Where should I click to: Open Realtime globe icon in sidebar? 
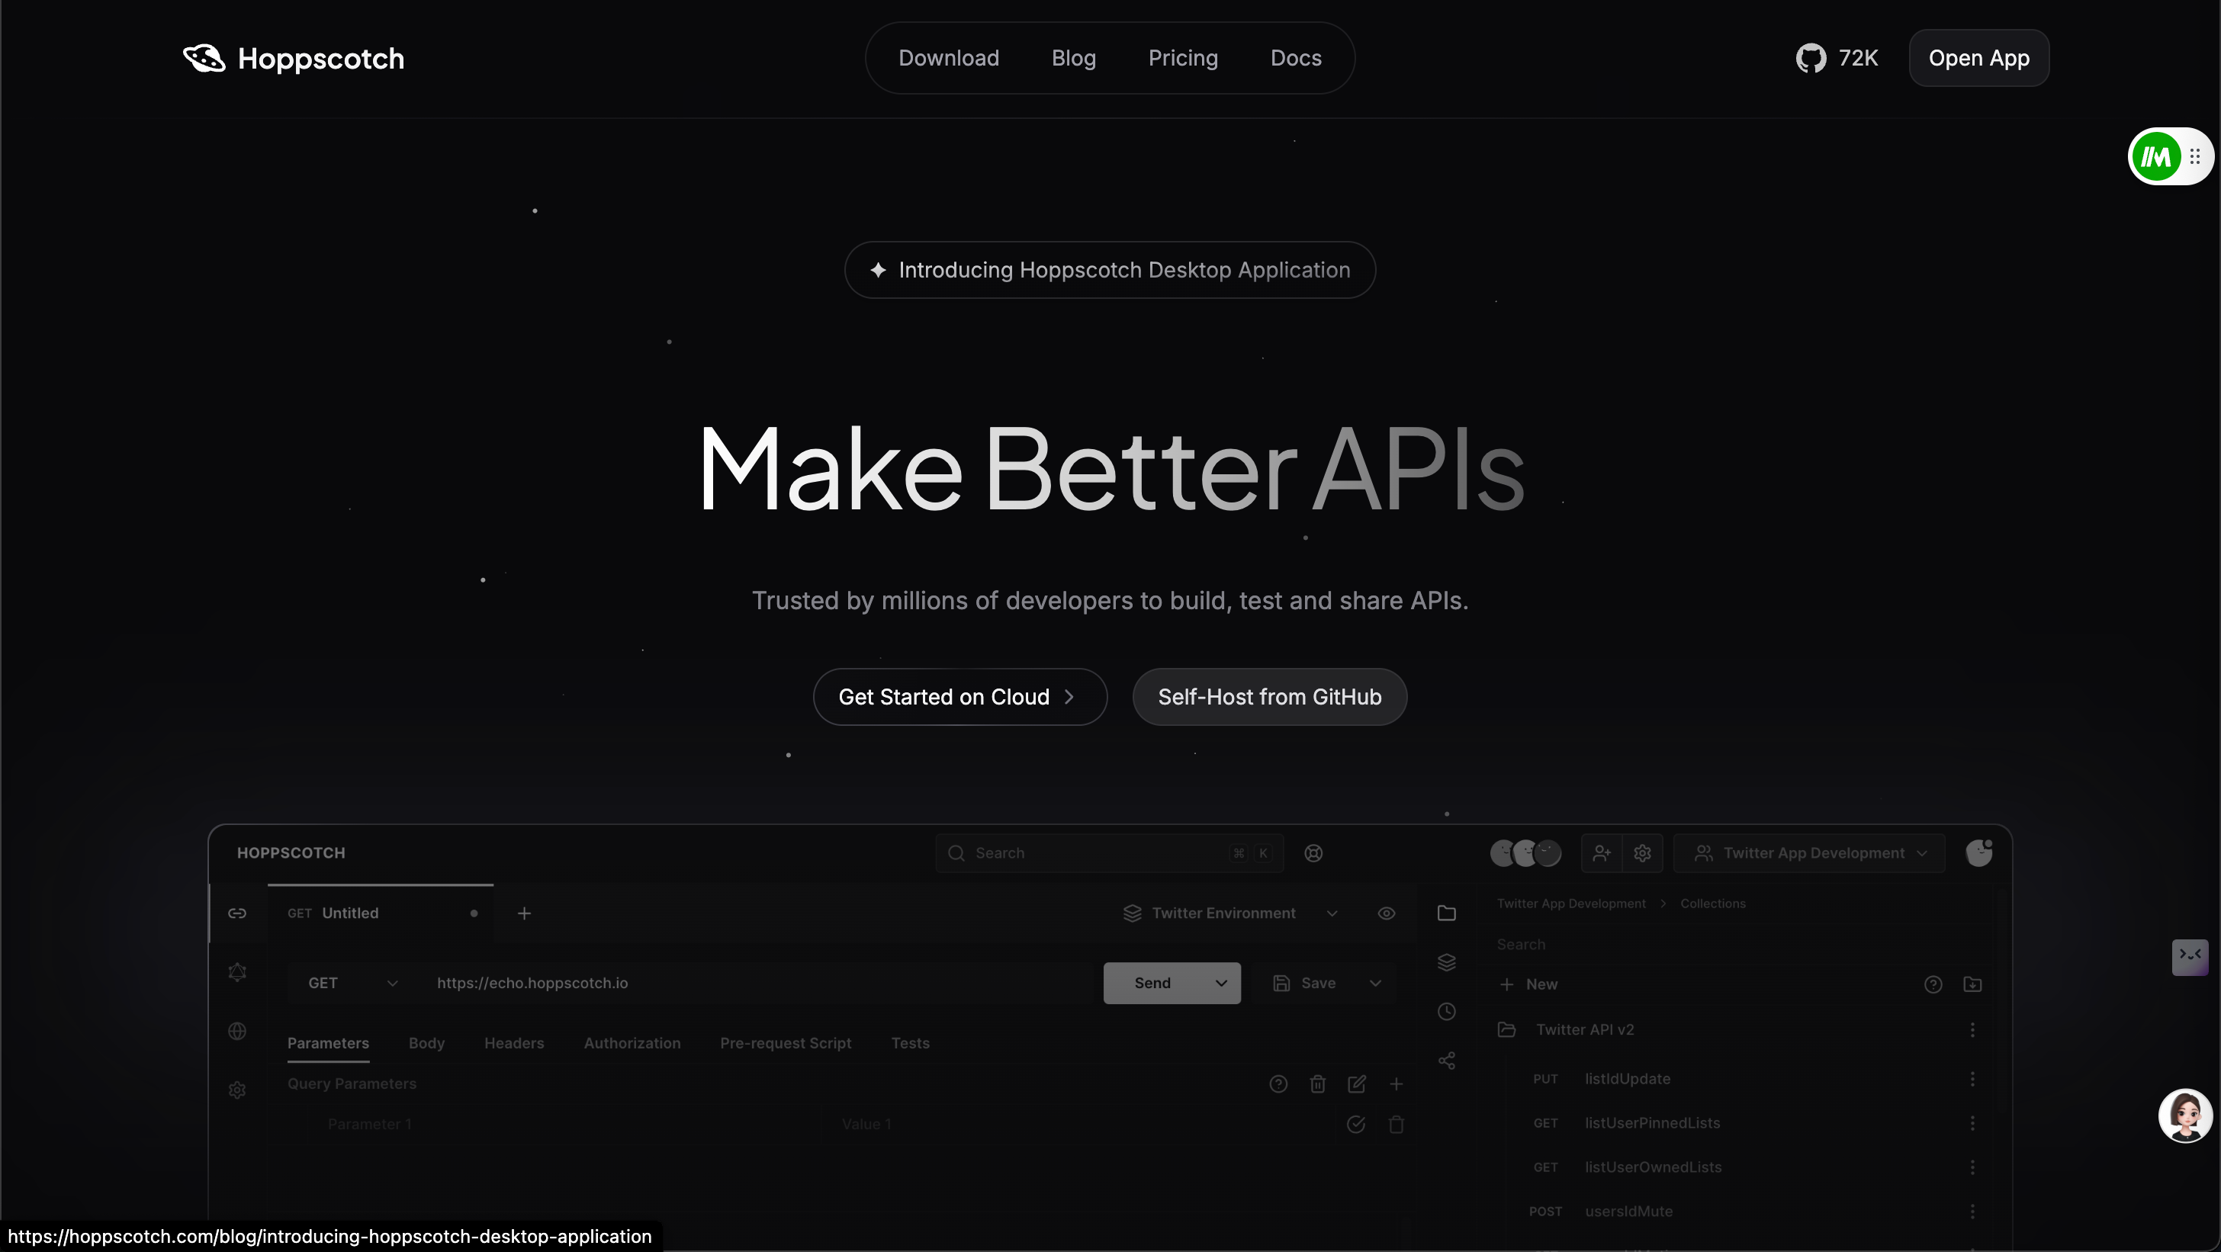237,1031
